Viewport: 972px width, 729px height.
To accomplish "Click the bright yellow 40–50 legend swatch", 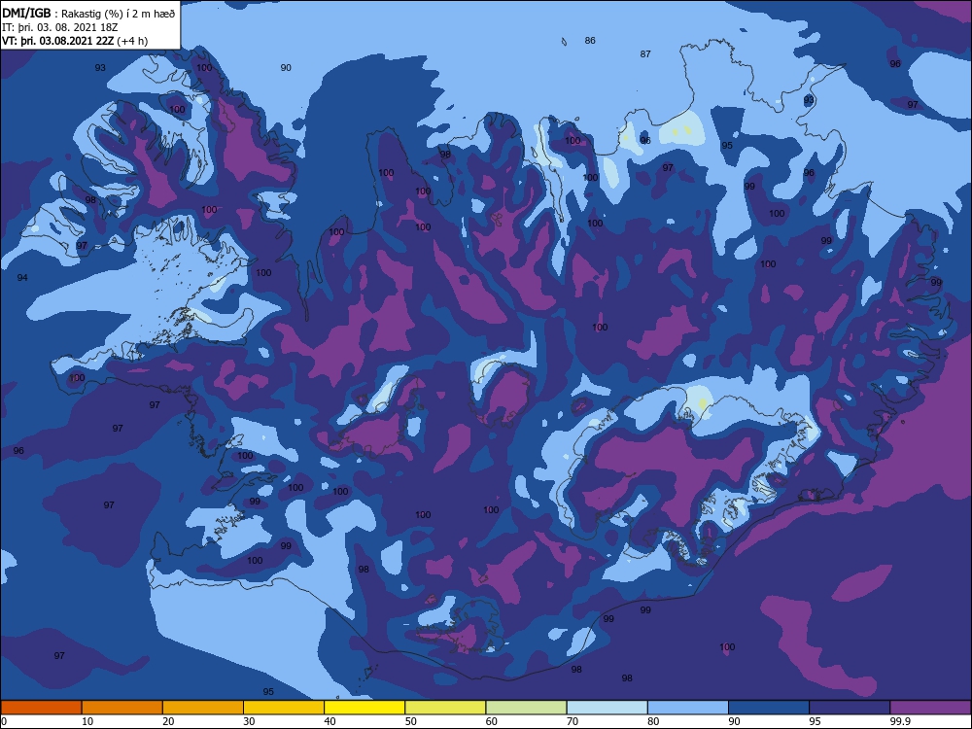I will [364, 708].
